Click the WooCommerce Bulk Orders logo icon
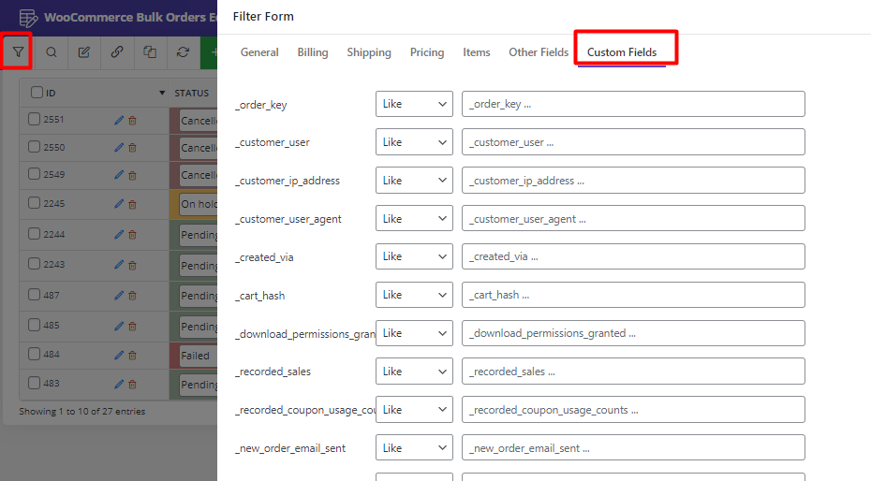 [28, 18]
